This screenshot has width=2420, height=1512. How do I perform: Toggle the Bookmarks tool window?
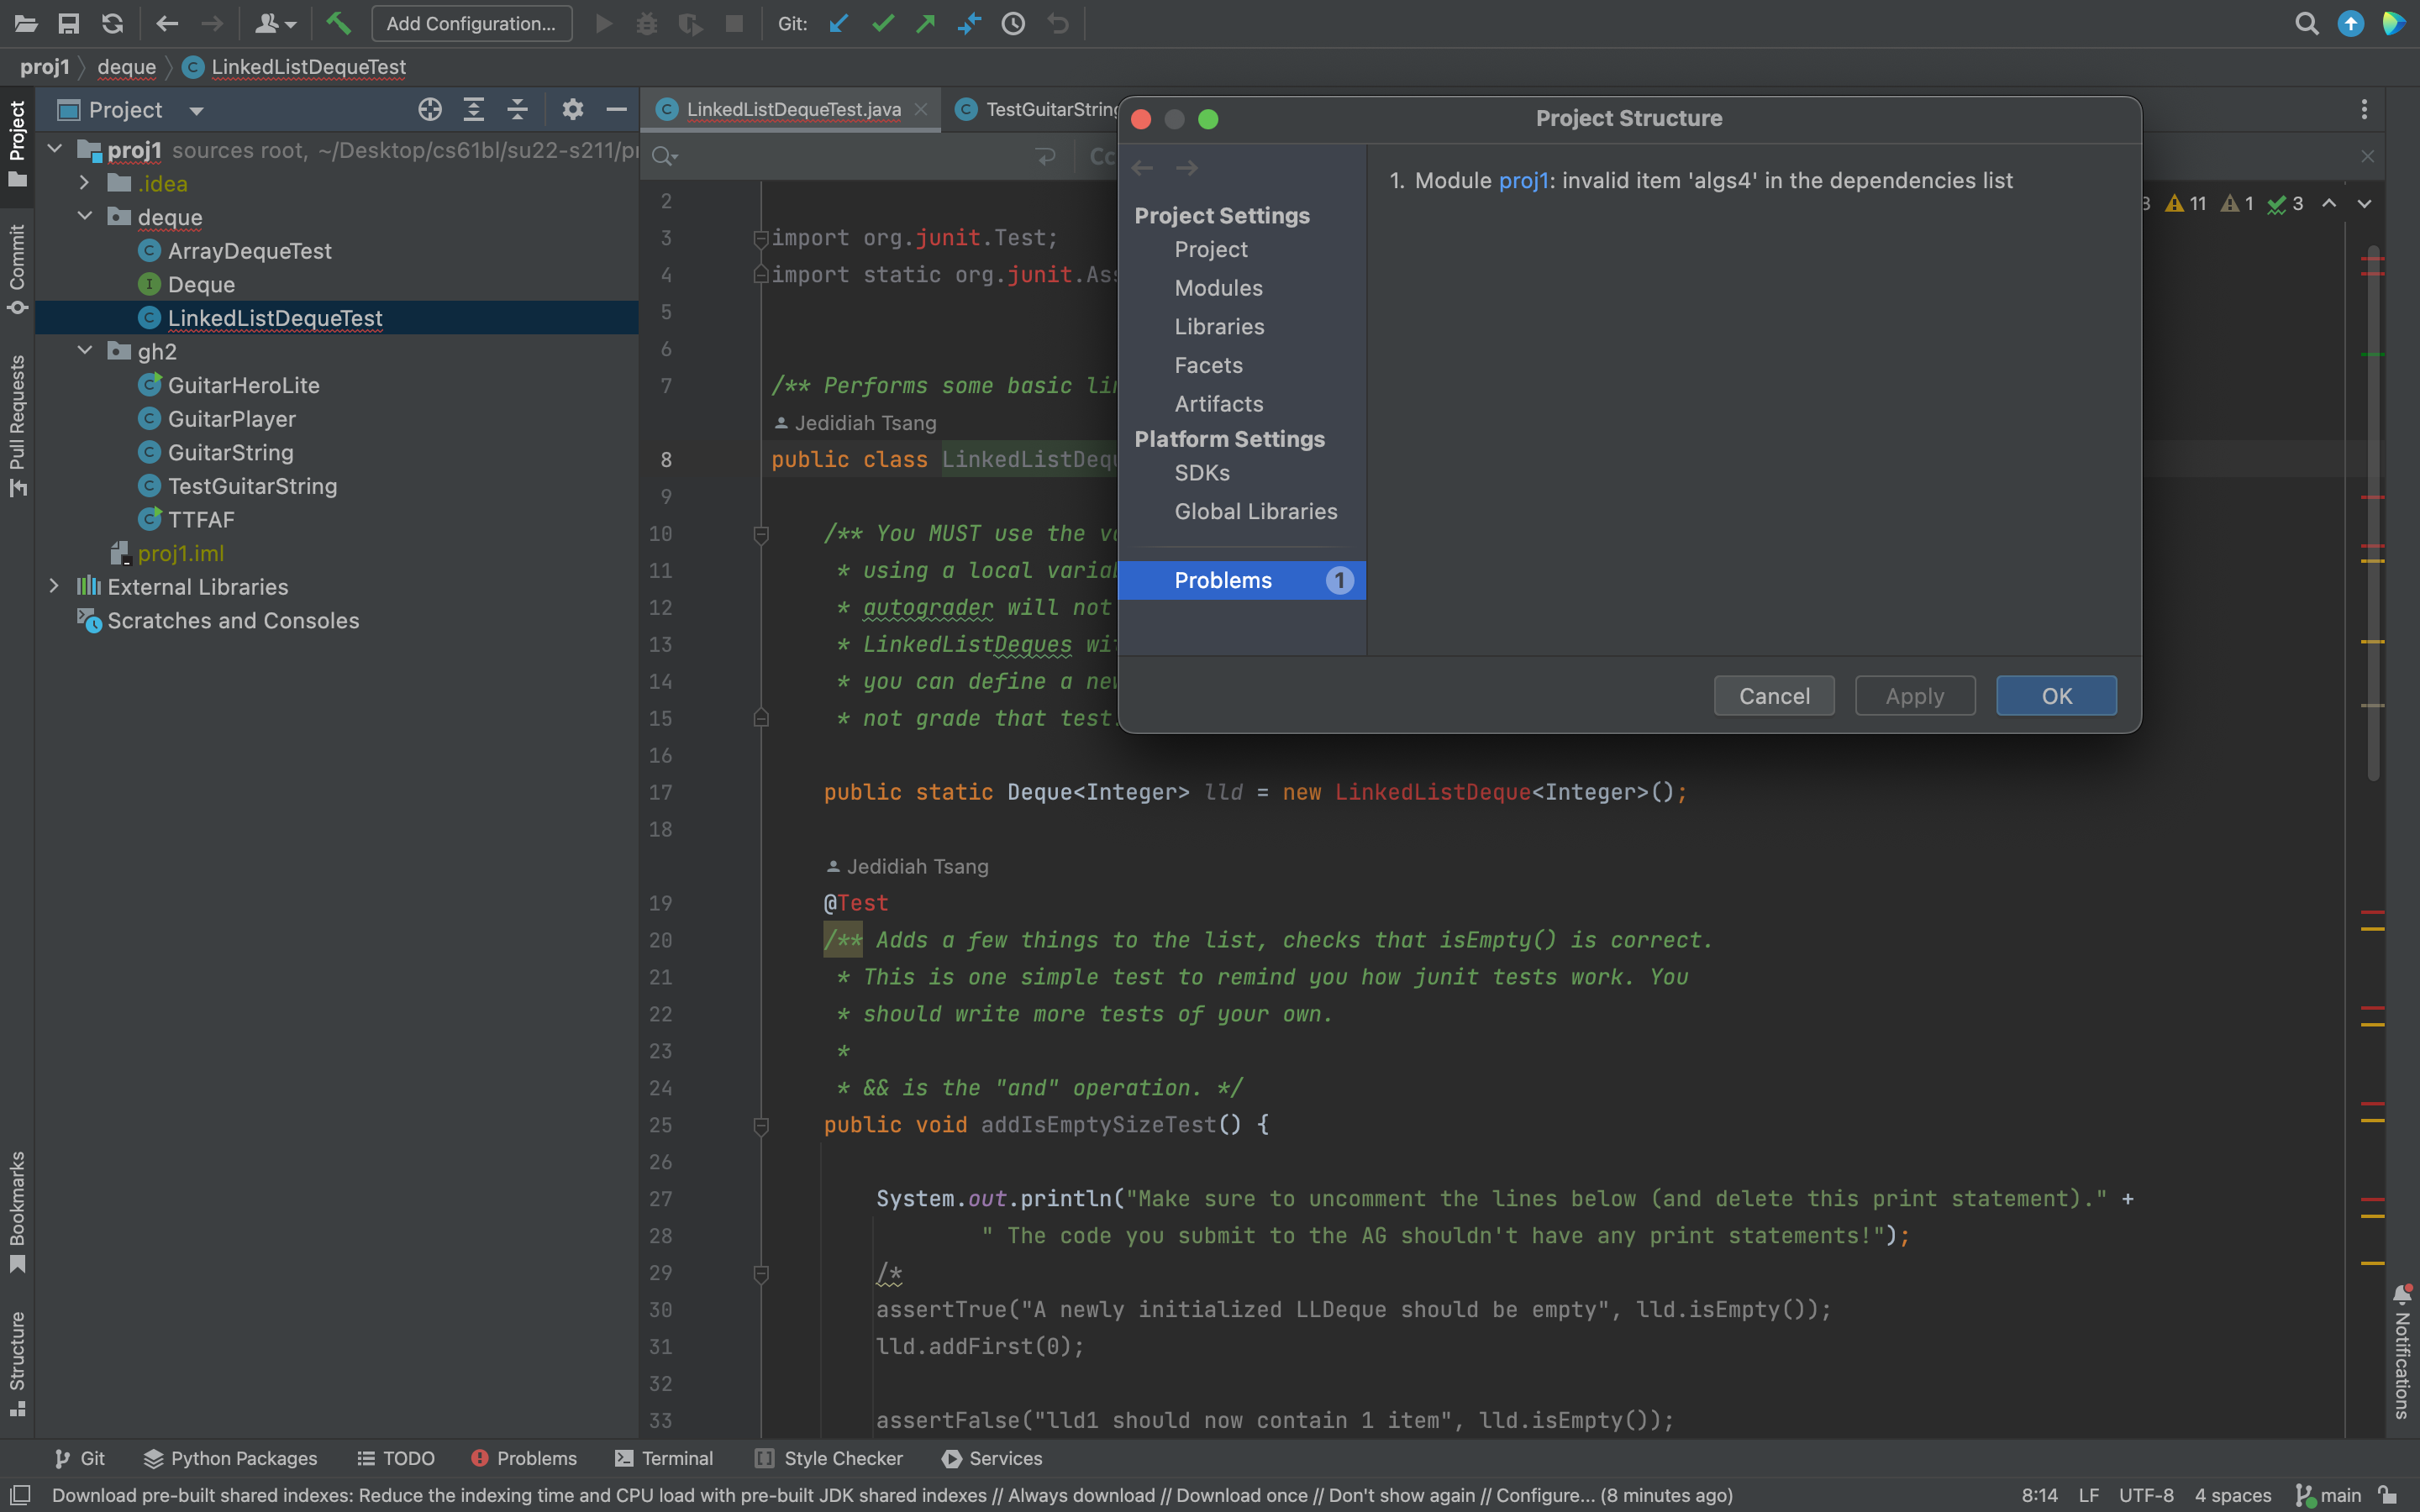pos(17,1211)
